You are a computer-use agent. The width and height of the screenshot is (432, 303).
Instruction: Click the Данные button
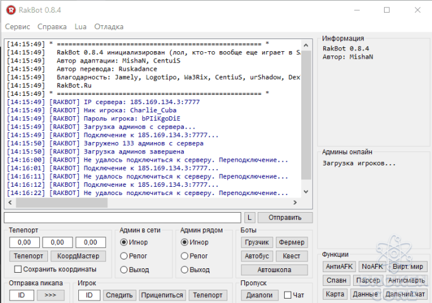tap(365, 294)
